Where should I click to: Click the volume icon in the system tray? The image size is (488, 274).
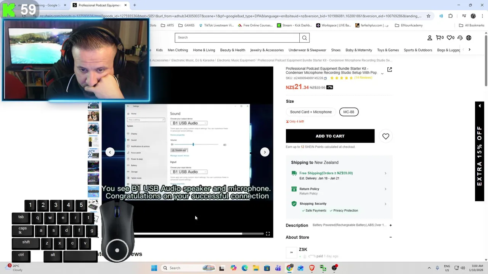tap(463, 268)
